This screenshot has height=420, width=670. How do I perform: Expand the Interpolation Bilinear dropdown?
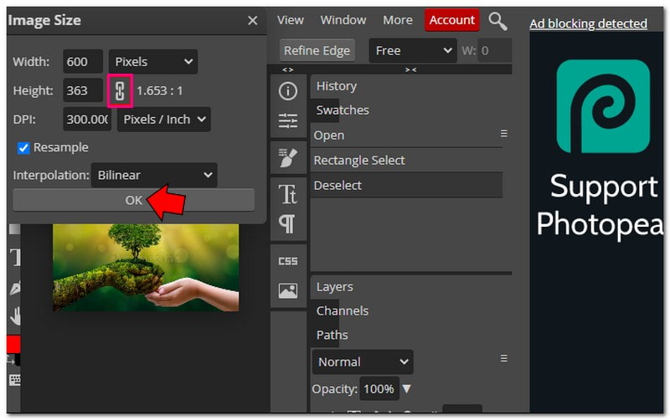154,176
